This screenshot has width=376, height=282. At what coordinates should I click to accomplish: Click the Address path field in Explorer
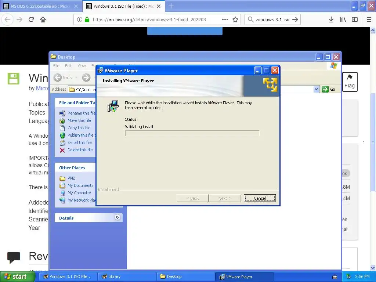[82, 89]
